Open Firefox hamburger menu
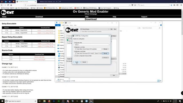The width and height of the screenshot is (183, 103). click(181, 5)
